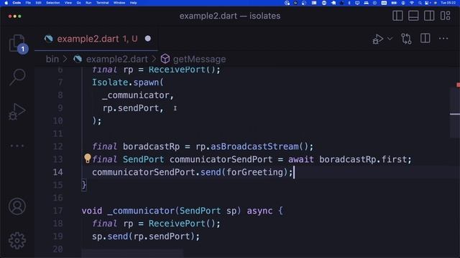The height and width of the screenshot is (258, 460).
Task: Open the Edit menu
Action: pos(38,3)
